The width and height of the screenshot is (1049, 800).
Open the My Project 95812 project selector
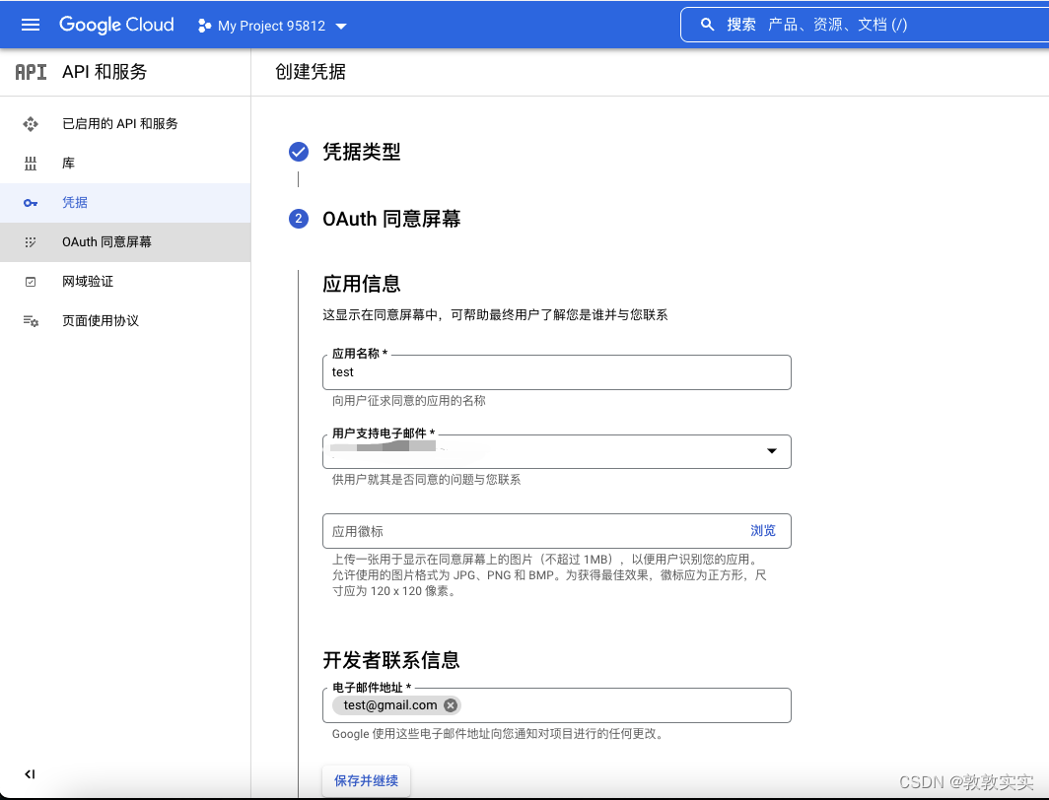click(x=273, y=26)
